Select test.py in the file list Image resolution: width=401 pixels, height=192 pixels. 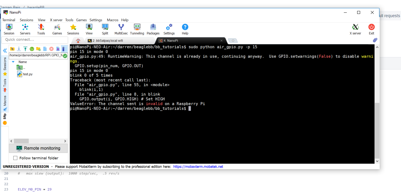[28, 74]
